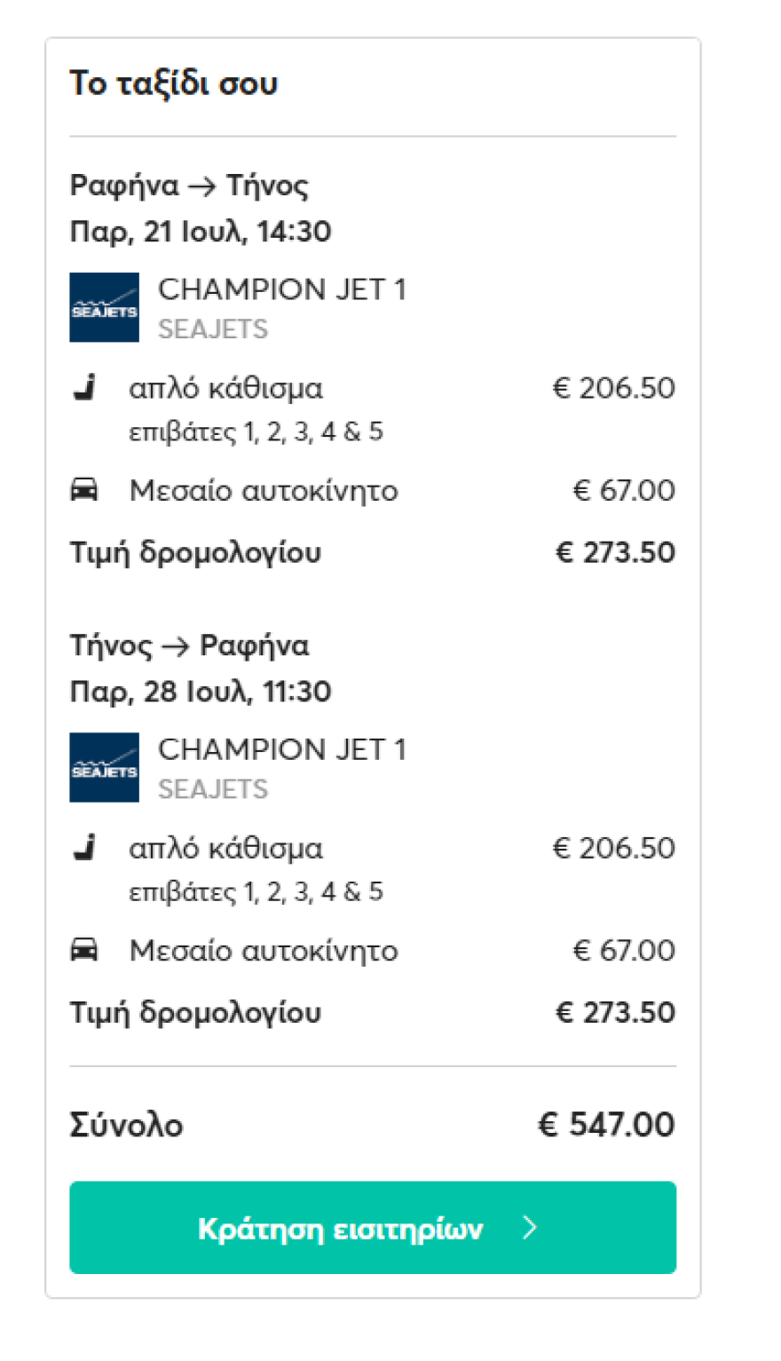This screenshot has height=1361, width=781.
Task: Click the car icon in the Τήνος → Ραφήνα section
Action: click(84, 950)
